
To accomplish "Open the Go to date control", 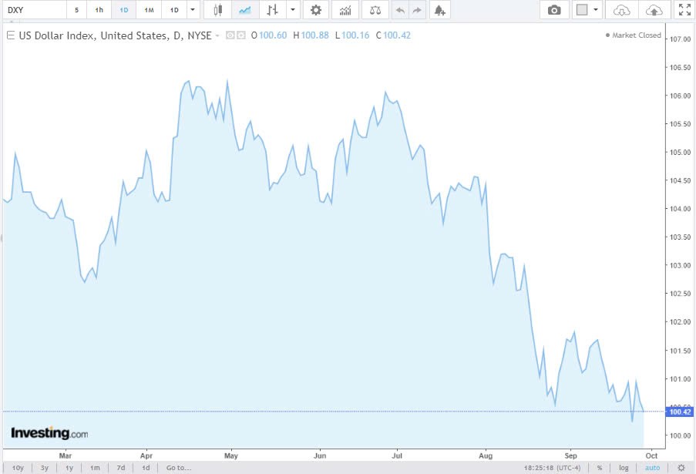I will pos(178,467).
